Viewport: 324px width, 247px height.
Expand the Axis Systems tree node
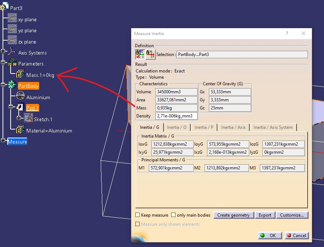[x=3, y=51]
